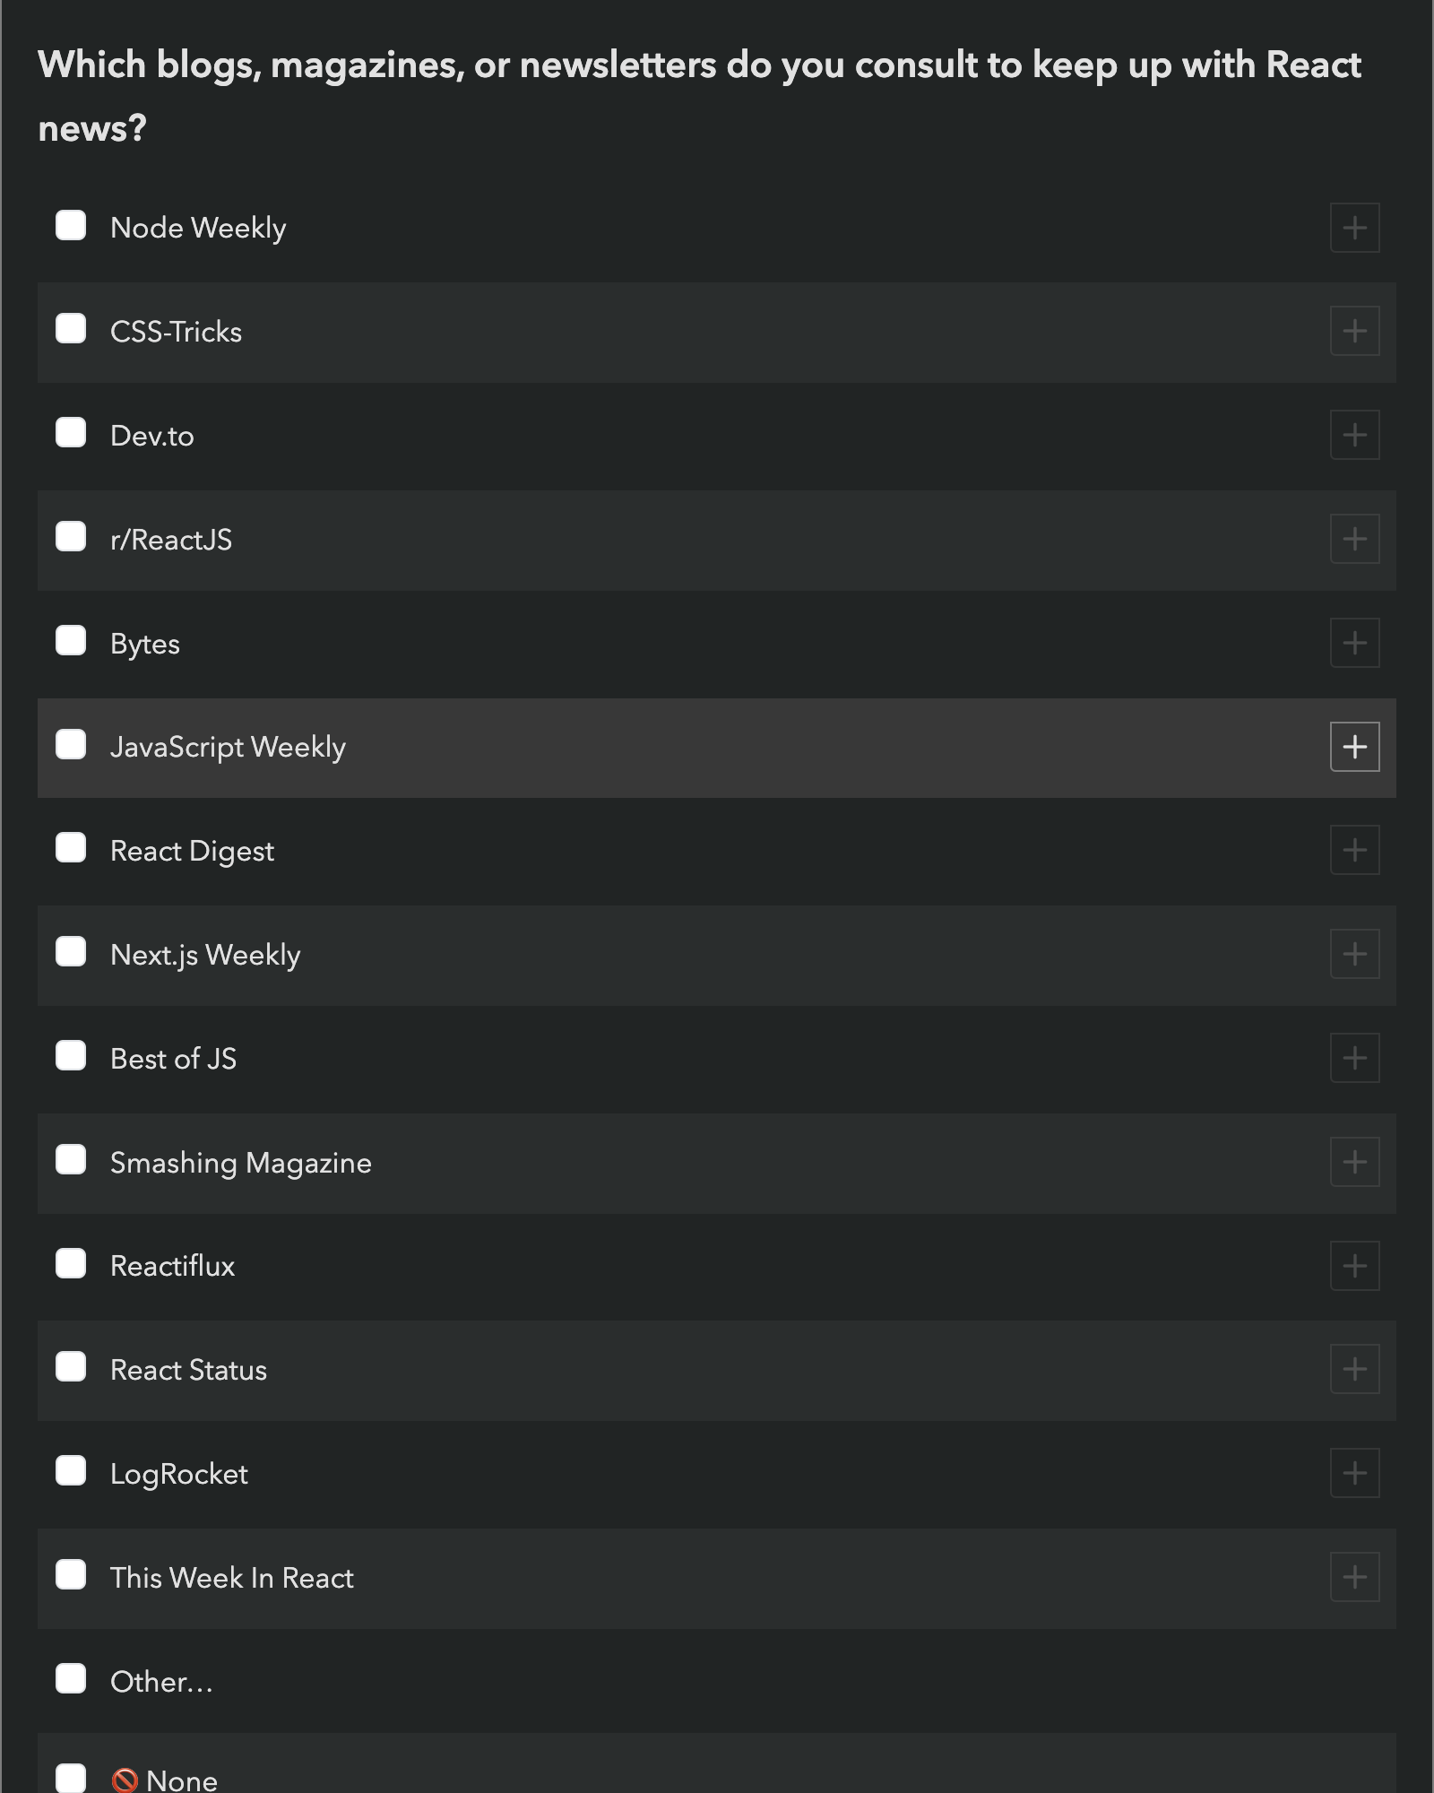Screen dimensions: 1434x1793
Task: Click the plus icon next to Dev.to
Action: point(1354,436)
